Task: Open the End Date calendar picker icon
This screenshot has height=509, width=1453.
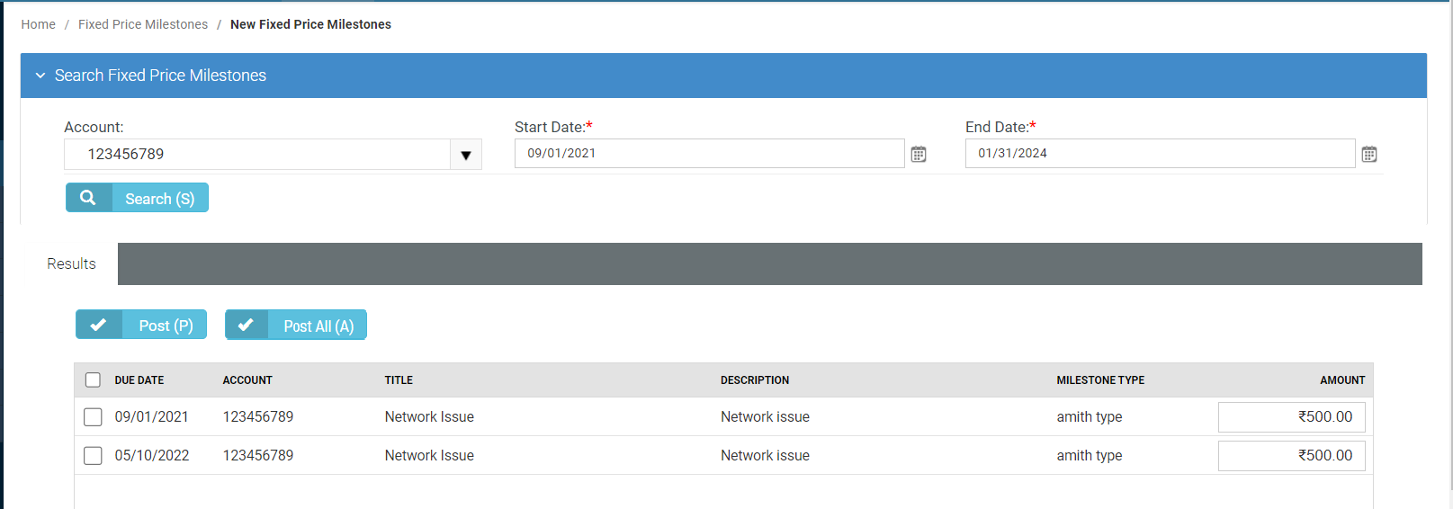Action: pos(1368,155)
